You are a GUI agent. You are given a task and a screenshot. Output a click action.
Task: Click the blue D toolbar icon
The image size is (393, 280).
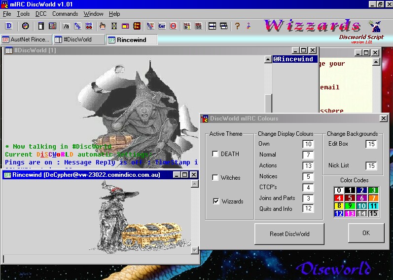coord(9,26)
